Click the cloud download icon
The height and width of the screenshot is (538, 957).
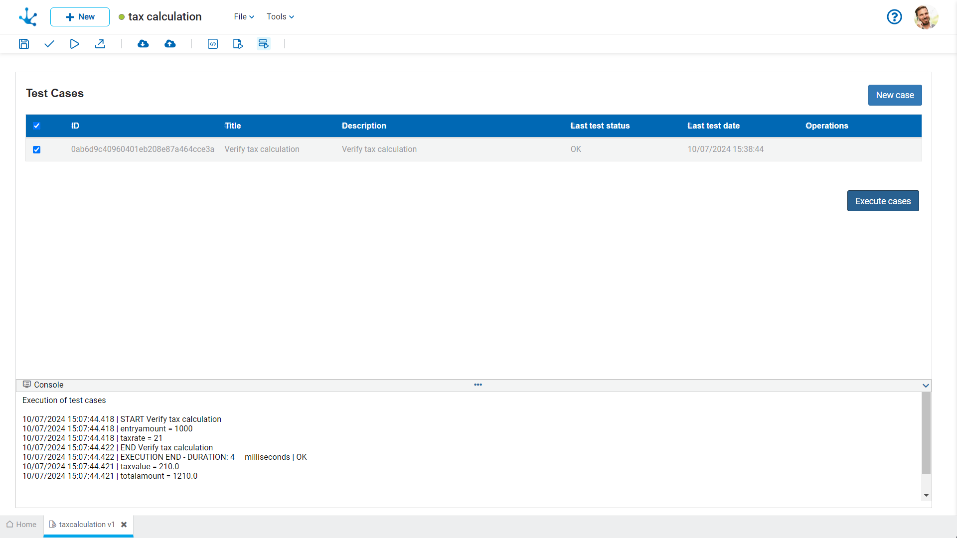point(143,44)
